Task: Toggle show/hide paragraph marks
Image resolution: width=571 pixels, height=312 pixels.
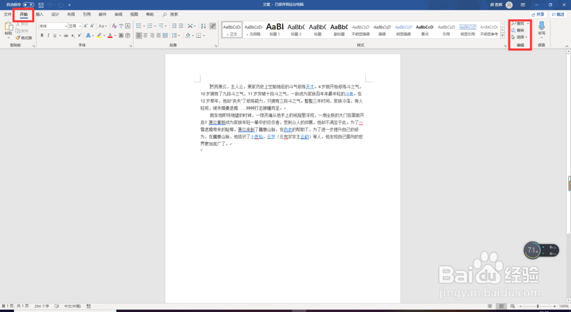Action: pos(213,26)
